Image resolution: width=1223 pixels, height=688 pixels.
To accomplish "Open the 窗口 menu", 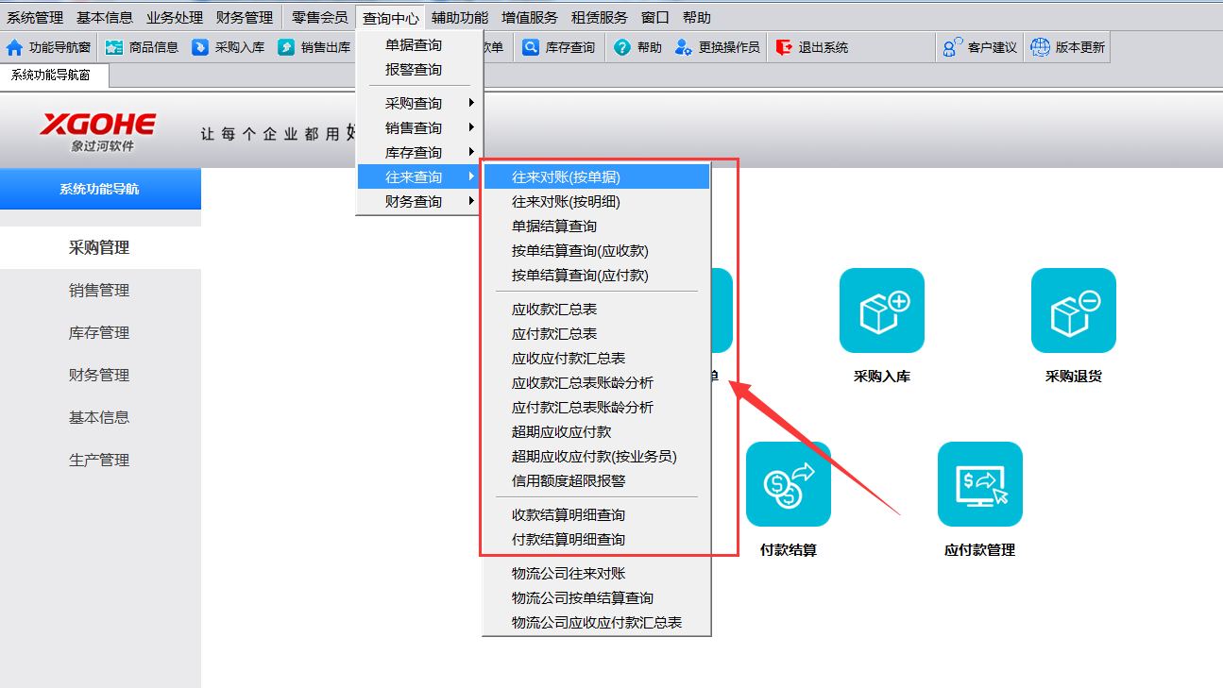I will (655, 17).
